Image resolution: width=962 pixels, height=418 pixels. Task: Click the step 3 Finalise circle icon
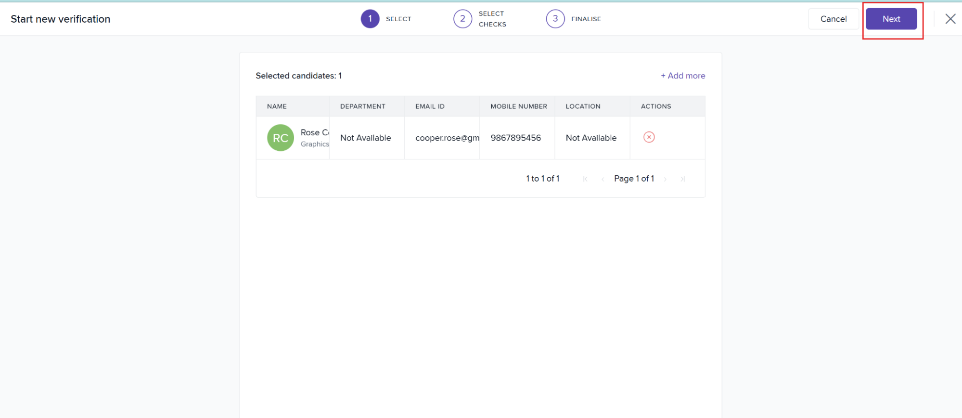(x=555, y=19)
